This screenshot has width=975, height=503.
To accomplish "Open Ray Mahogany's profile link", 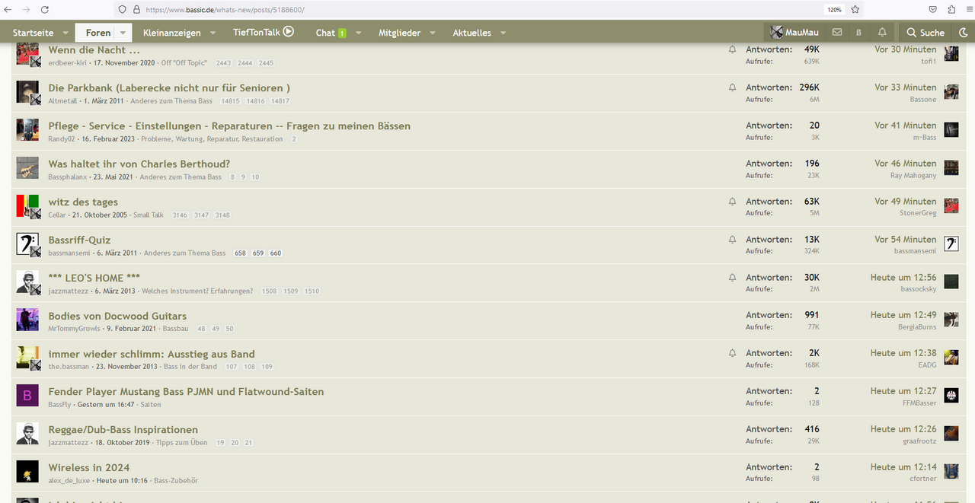I will click(913, 176).
